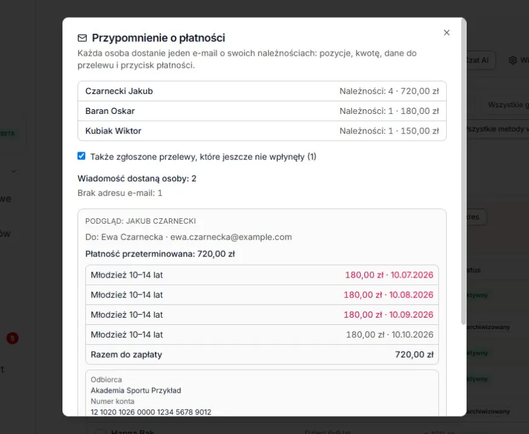The image size is (529, 434).
Task: Close the payment reminder dialog
Action: pyautogui.click(x=446, y=32)
